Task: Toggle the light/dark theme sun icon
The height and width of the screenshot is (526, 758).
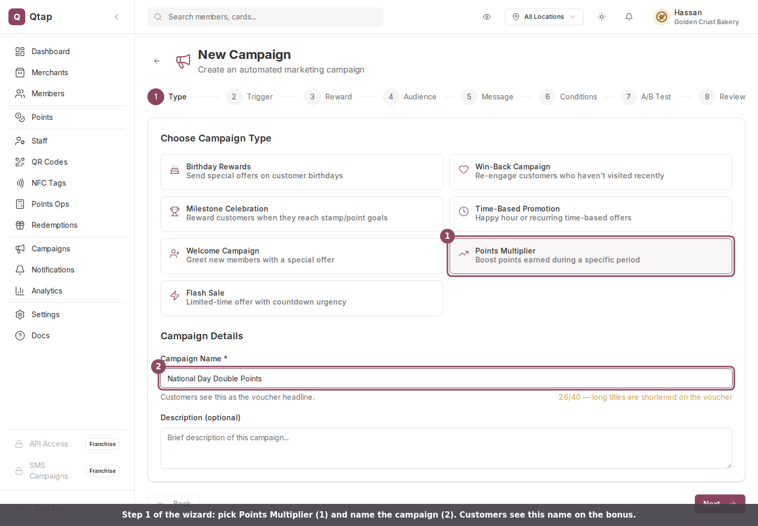Action: pos(602,17)
